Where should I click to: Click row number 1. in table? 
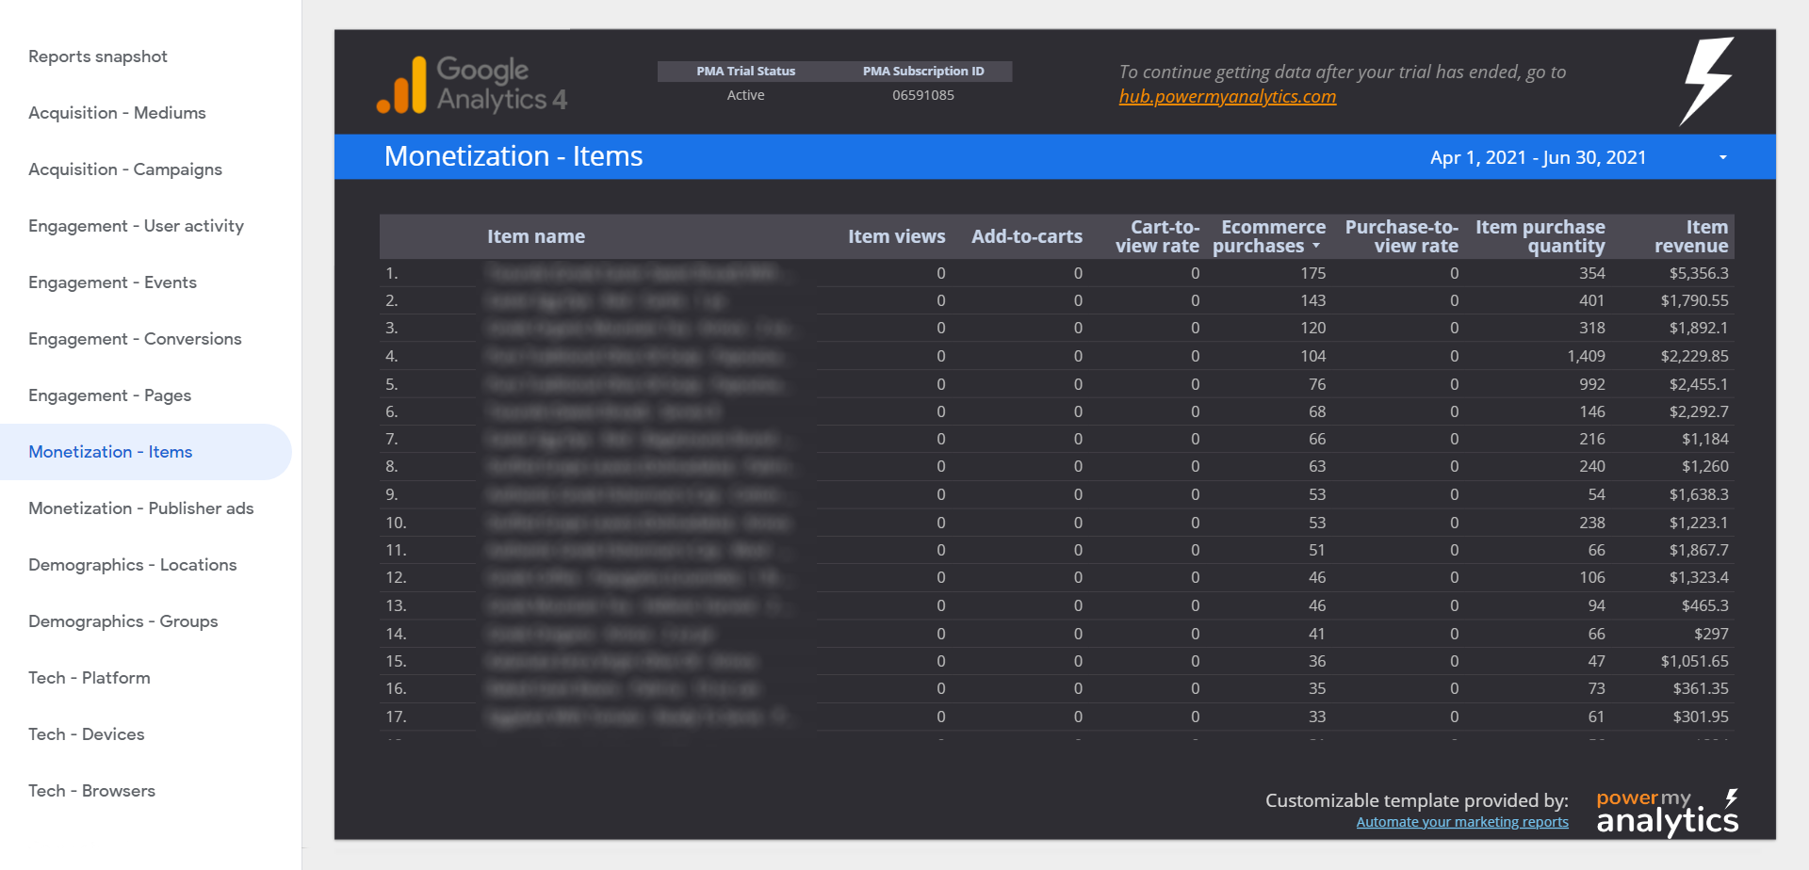pos(392,273)
